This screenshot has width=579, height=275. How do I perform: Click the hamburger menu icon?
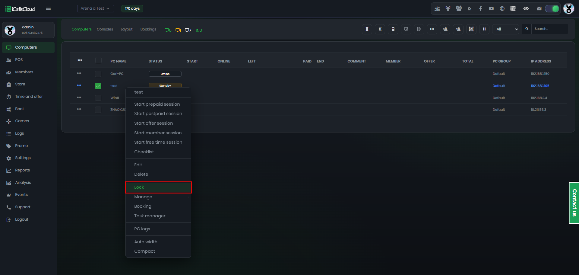point(48,8)
